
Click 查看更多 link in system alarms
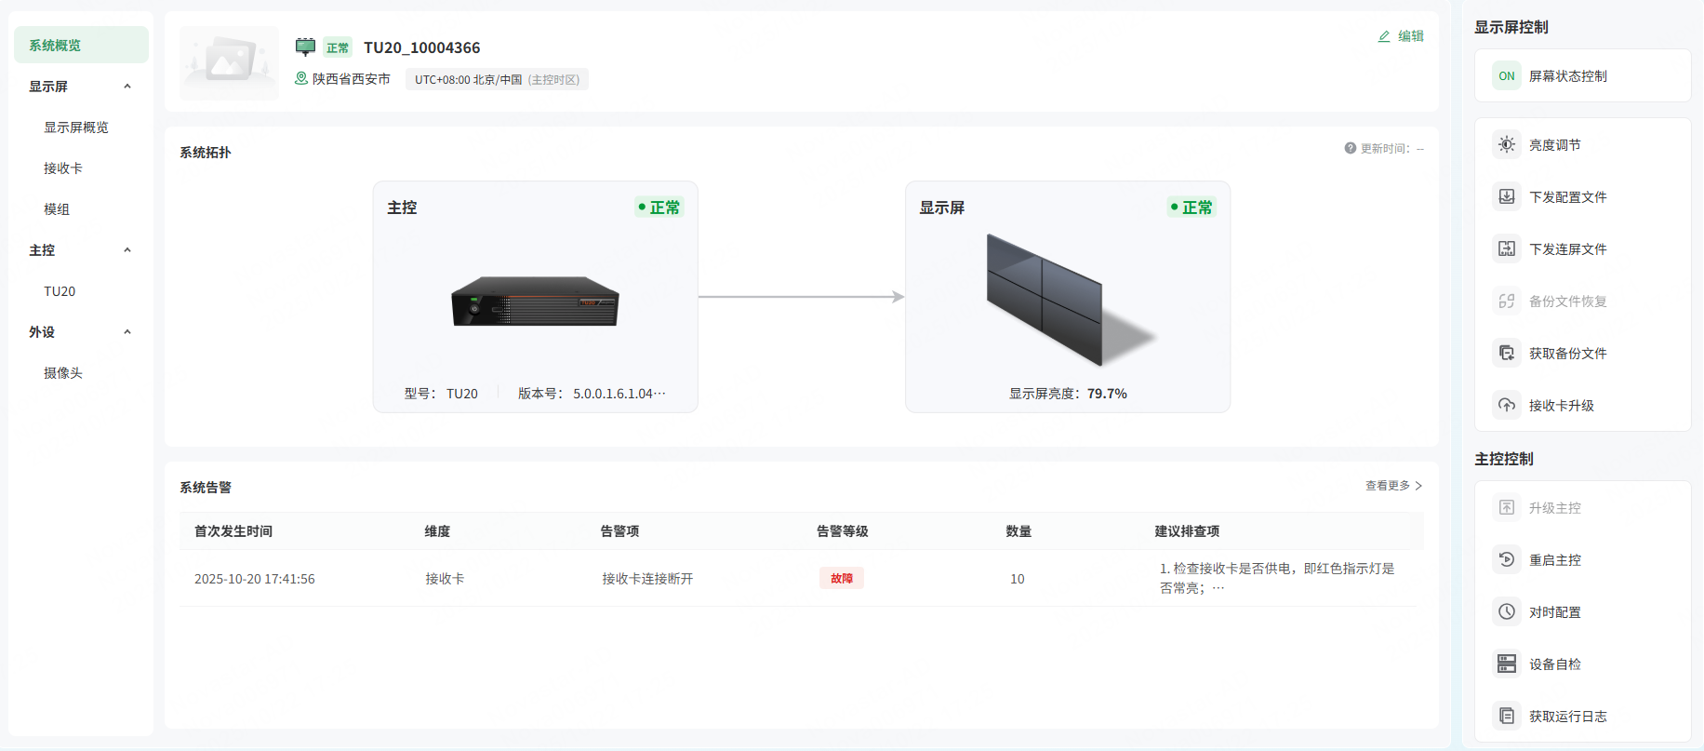(1392, 486)
